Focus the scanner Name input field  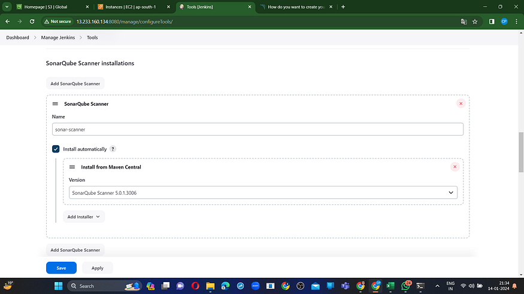click(258, 129)
